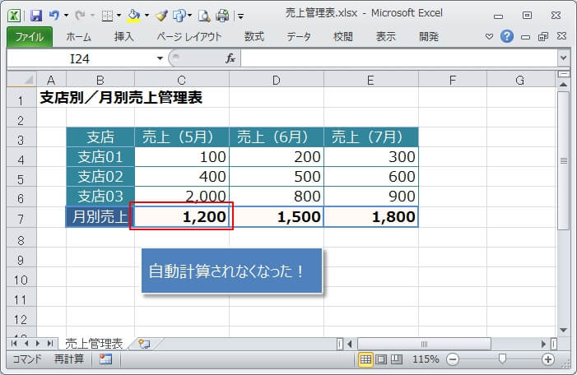Click the Redo arrow icon
Viewport: 577px width, 375px height.
click(x=80, y=16)
